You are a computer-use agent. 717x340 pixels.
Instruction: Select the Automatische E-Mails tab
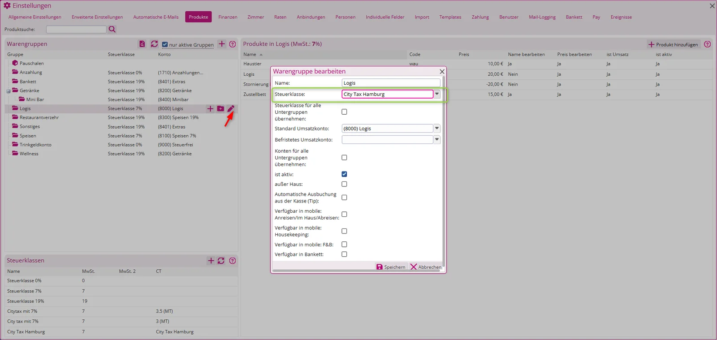(x=155, y=17)
